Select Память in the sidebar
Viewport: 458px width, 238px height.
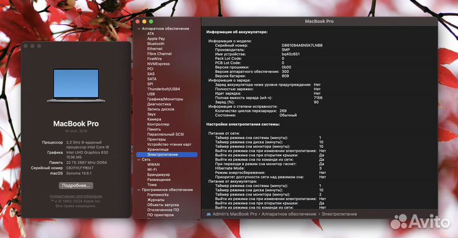click(x=154, y=129)
